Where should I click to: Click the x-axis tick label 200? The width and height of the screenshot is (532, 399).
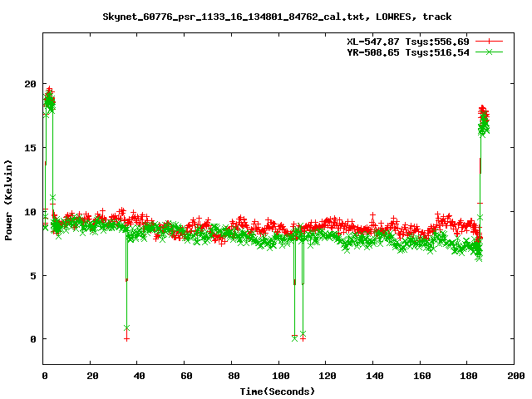[515, 376]
